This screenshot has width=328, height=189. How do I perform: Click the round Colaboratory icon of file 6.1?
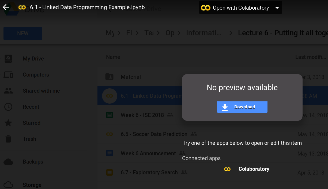[110, 96]
